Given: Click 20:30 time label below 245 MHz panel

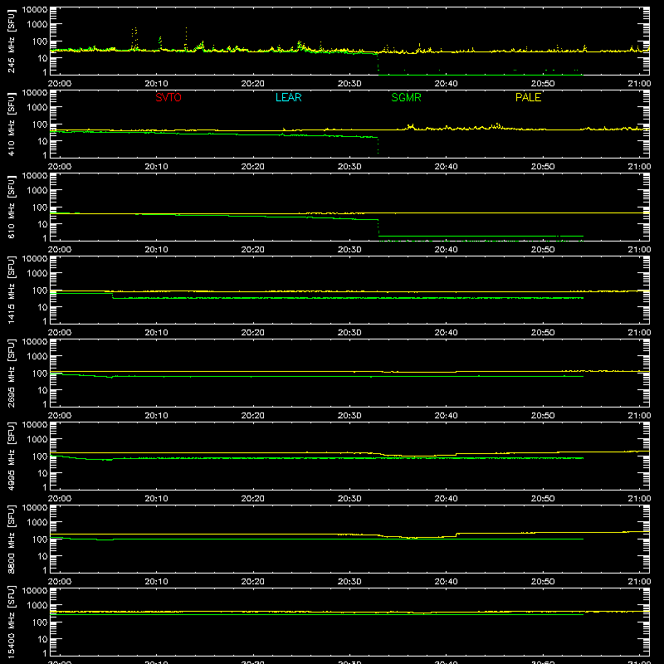Looking at the screenshot, I should [349, 84].
